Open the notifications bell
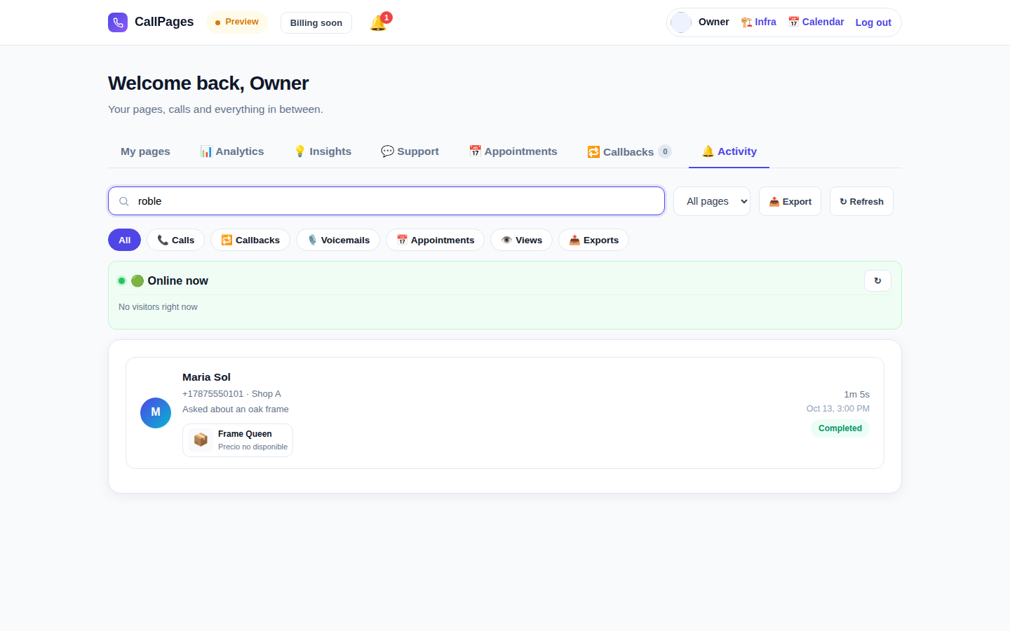This screenshot has height=631, width=1010. coord(378,23)
